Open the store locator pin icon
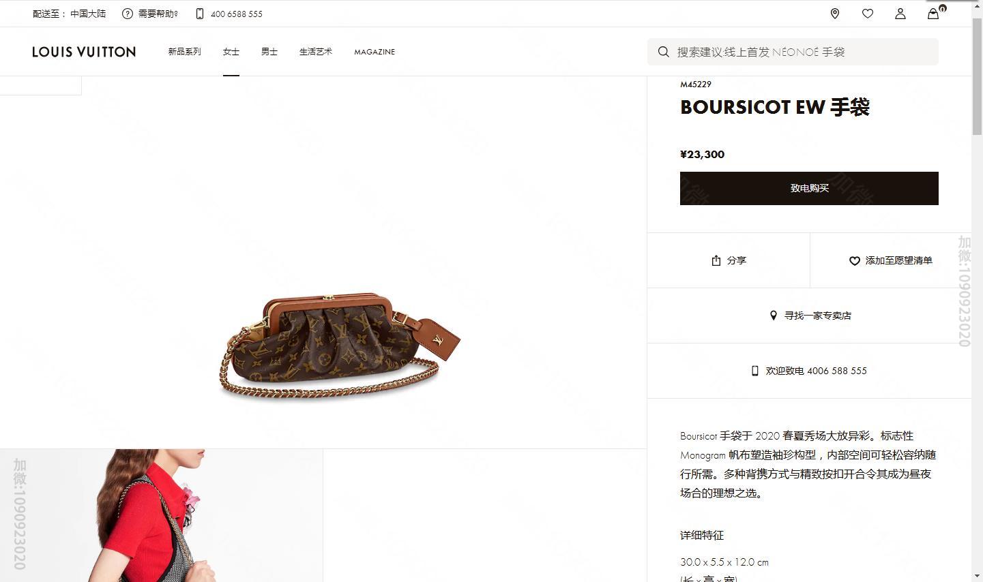 pos(834,14)
